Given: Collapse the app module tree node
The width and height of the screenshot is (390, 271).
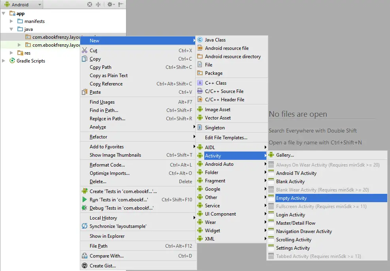Looking at the screenshot, I should tap(4, 13).
